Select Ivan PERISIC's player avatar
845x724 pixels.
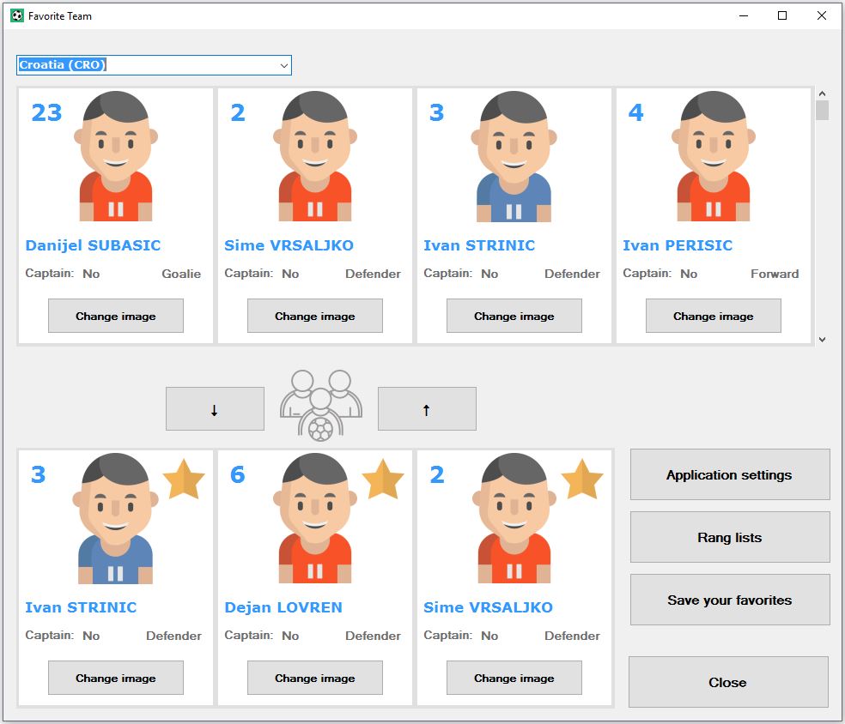(714, 156)
